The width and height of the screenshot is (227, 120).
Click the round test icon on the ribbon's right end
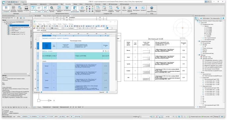(151, 9)
